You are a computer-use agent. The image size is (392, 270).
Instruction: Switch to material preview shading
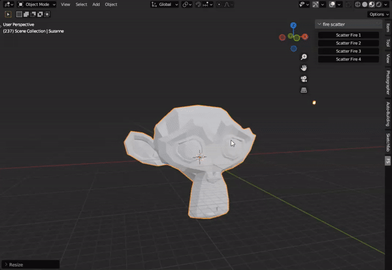(372, 5)
